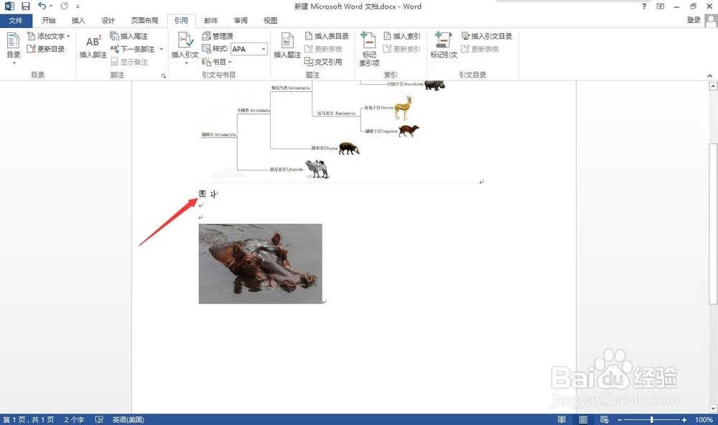Insert an endnote (插入尾注)
718x425 pixels.
(x=129, y=36)
